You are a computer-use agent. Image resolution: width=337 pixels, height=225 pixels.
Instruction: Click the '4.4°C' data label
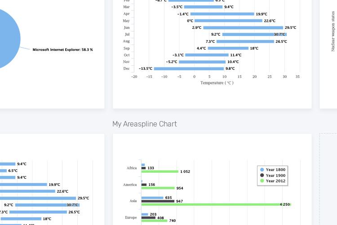(201, 48)
